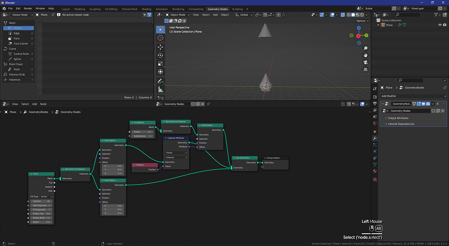Select the Measure tool
Image resolution: width=449 pixels, height=246 pixels.
click(x=160, y=90)
